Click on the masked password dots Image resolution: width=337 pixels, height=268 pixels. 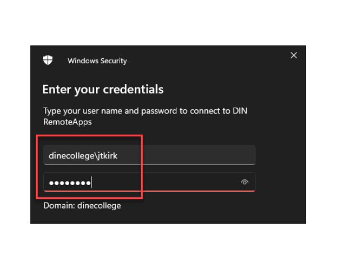coord(70,183)
